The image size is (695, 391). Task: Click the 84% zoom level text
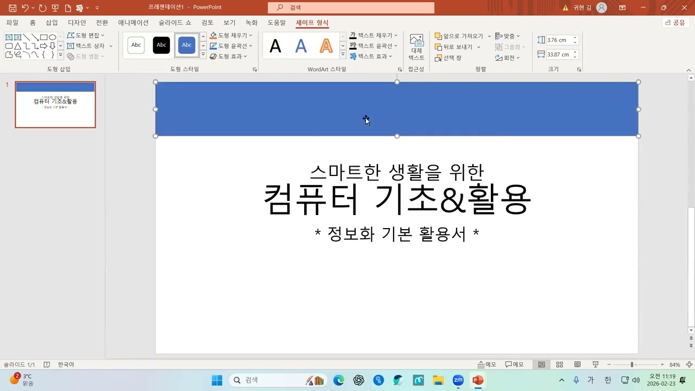coord(675,364)
